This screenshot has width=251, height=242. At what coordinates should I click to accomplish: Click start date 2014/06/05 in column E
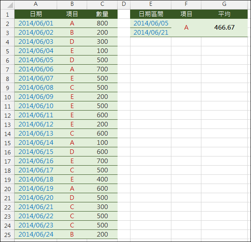pos(151,23)
